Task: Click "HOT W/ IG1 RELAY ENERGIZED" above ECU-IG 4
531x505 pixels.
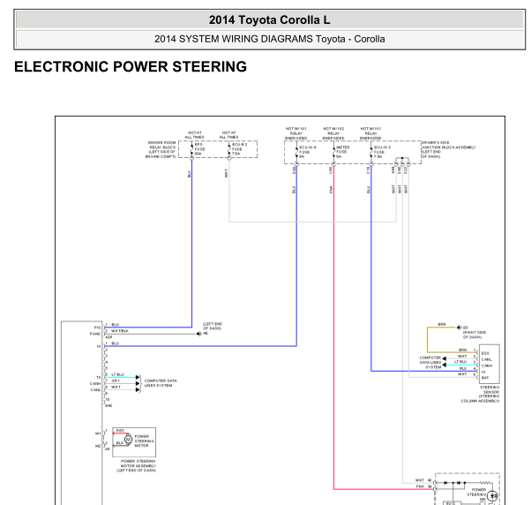Action: tap(296, 133)
